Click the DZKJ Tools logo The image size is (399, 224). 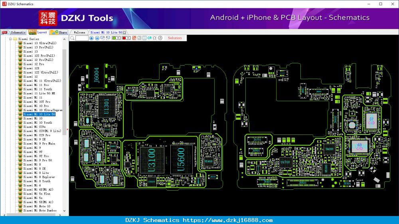(x=76, y=18)
